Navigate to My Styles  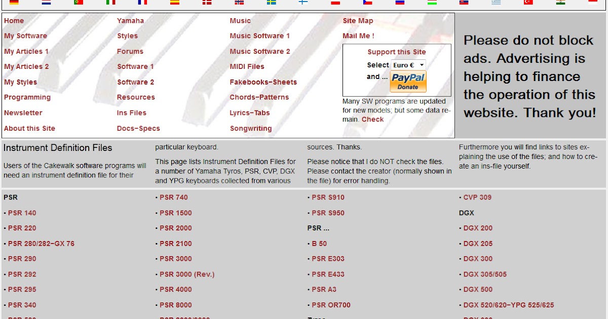pyautogui.click(x=20, y=82)
